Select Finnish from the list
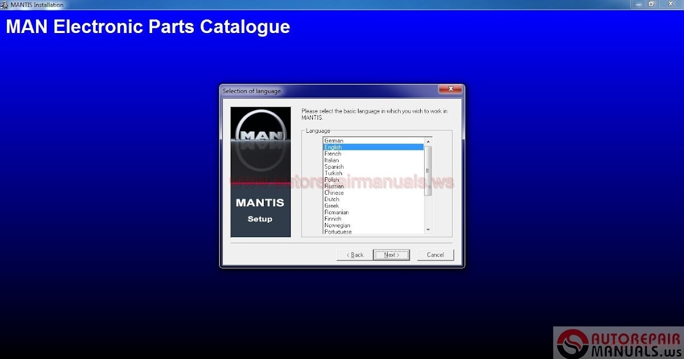This screenshot has width=684, height=359. tap(373, 219)
